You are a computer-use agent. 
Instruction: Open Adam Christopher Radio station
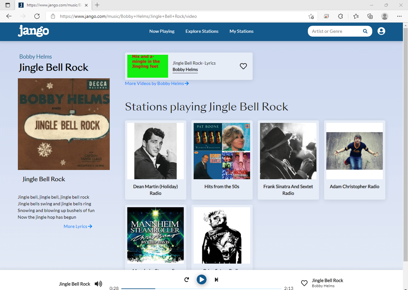[355, 160]
